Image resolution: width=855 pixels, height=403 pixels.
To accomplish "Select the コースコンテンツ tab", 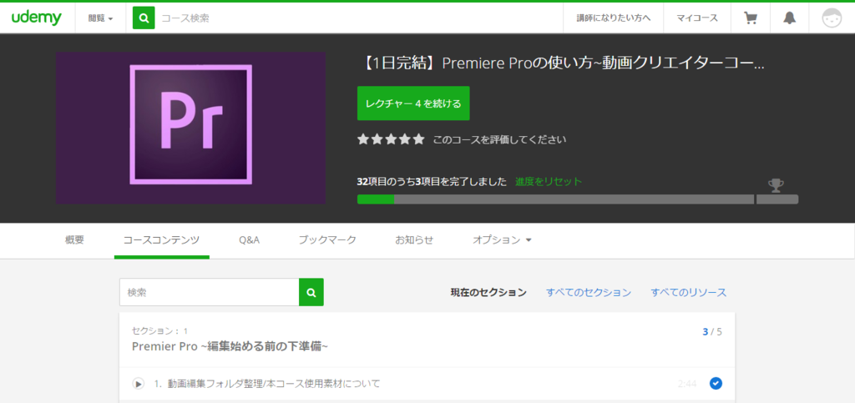I will click(161, 239).
